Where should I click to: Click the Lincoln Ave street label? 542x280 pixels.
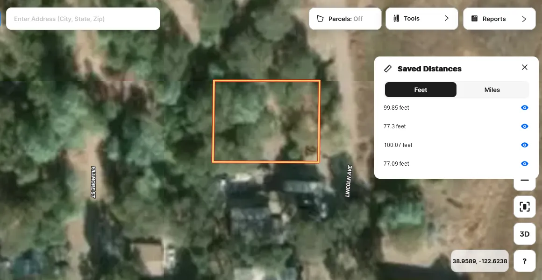tap(349, 181)
